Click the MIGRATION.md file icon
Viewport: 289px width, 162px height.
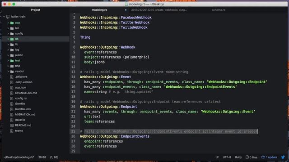tap(12, 115)
